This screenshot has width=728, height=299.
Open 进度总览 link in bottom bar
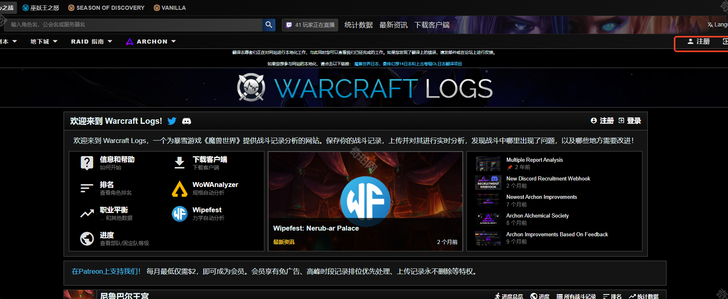click(509, 296)
